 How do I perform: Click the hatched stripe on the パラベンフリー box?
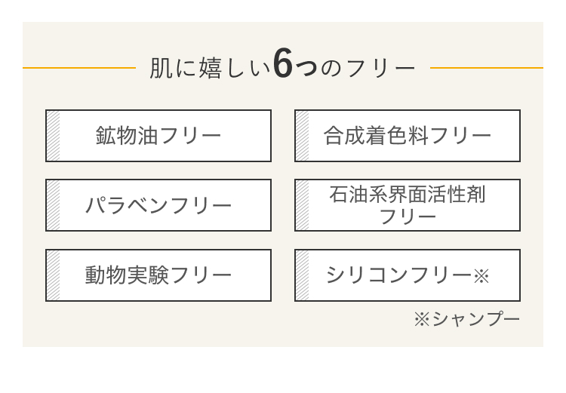point(54,205)
